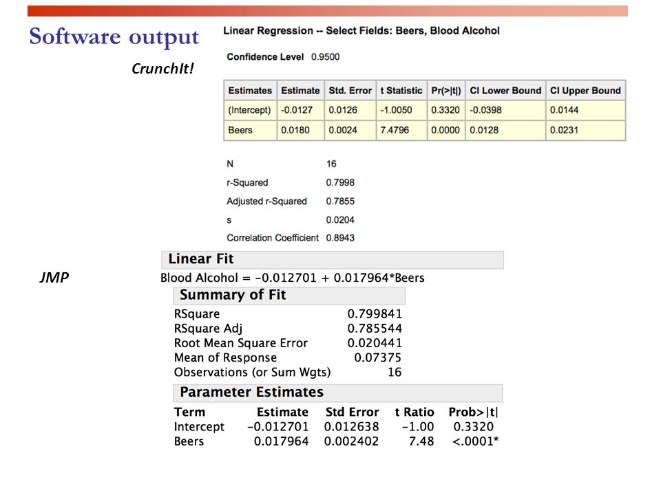Collapse the Parameter Estimates section header

click(337, 393)
